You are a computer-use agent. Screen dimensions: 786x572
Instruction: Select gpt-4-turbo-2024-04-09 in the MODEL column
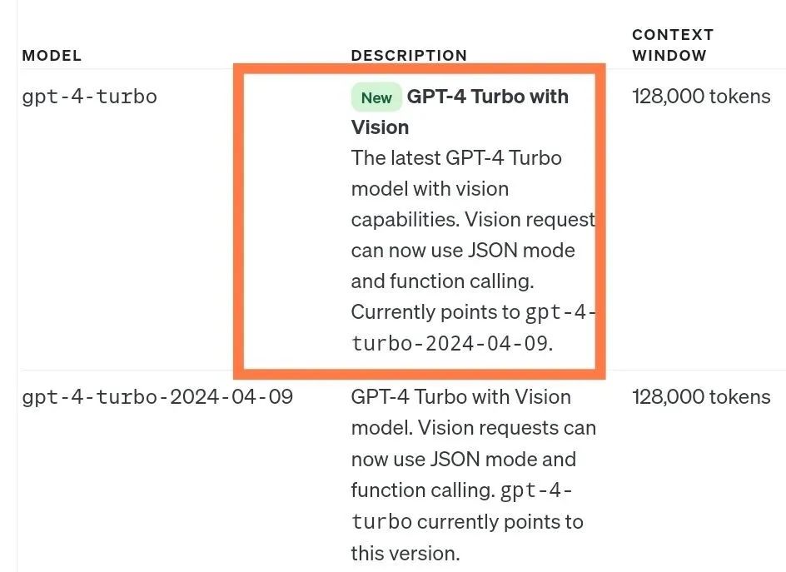click(x=157, y=396)
